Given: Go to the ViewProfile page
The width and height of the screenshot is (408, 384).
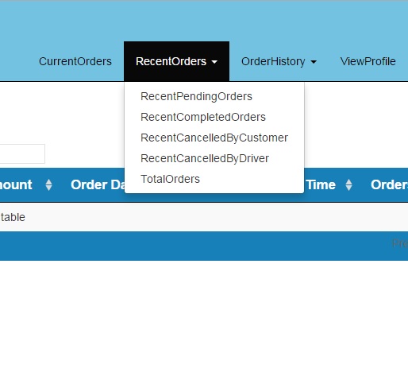Looking at the screenshot, I should point(368,61).
